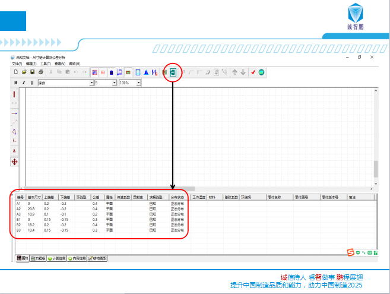
Task: Click the basic size cell 18.2
Action: click(31, 225)
